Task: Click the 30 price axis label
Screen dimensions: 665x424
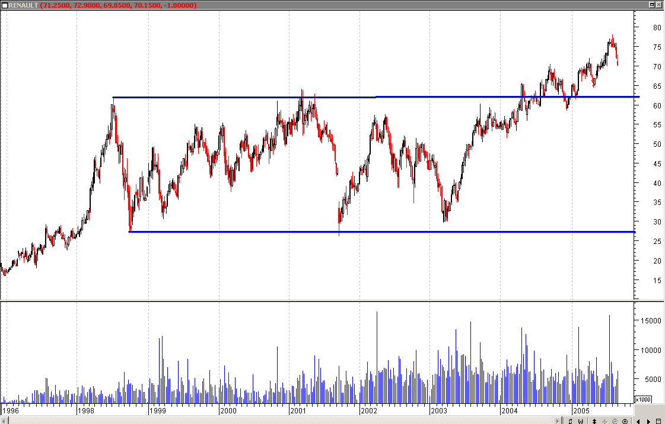Action: (x=657, y=222)
